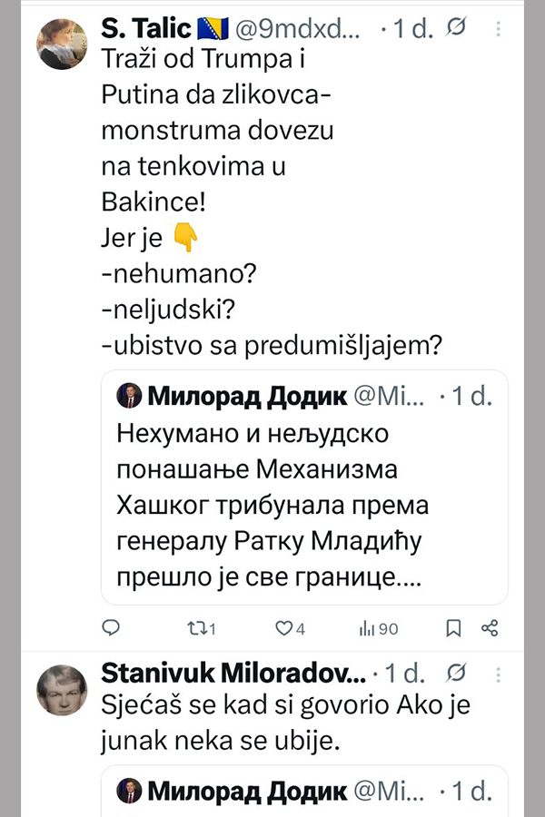Click the Grok icon on S. Talic's tweet

[x=459, y=31]
